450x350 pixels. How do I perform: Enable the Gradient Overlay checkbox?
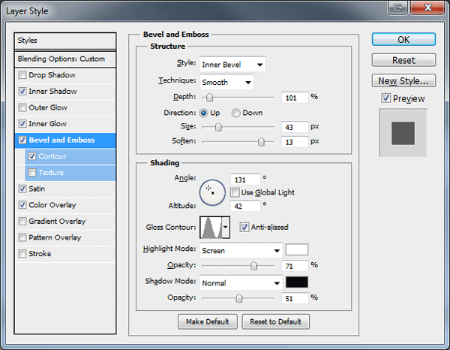click(x=22, y=222)
